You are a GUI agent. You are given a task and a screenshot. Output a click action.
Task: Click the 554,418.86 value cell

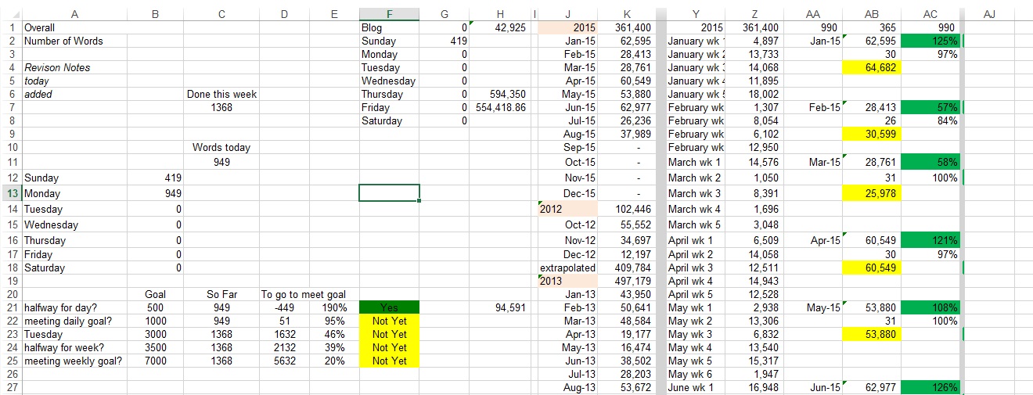coord(501,107)
